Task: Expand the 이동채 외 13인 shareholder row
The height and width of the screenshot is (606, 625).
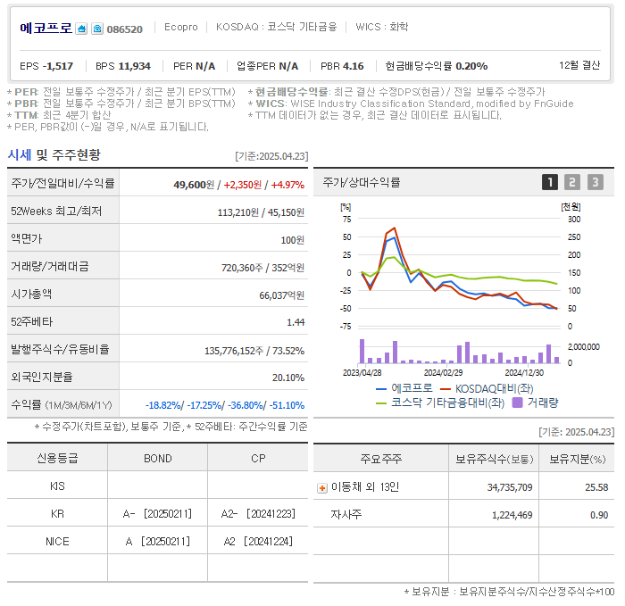Action: 322,488
